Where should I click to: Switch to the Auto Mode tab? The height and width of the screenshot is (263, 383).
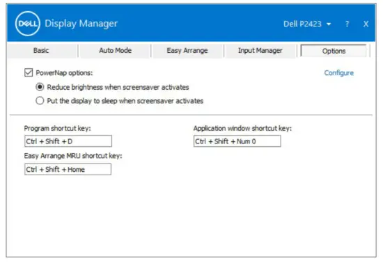[x=116, y=51]
